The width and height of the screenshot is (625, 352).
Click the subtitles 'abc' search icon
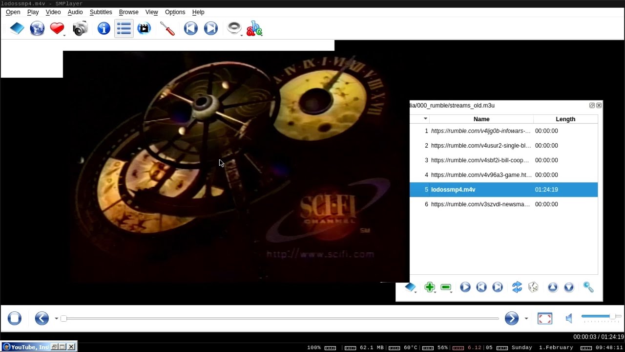click(x=254, y=28)
